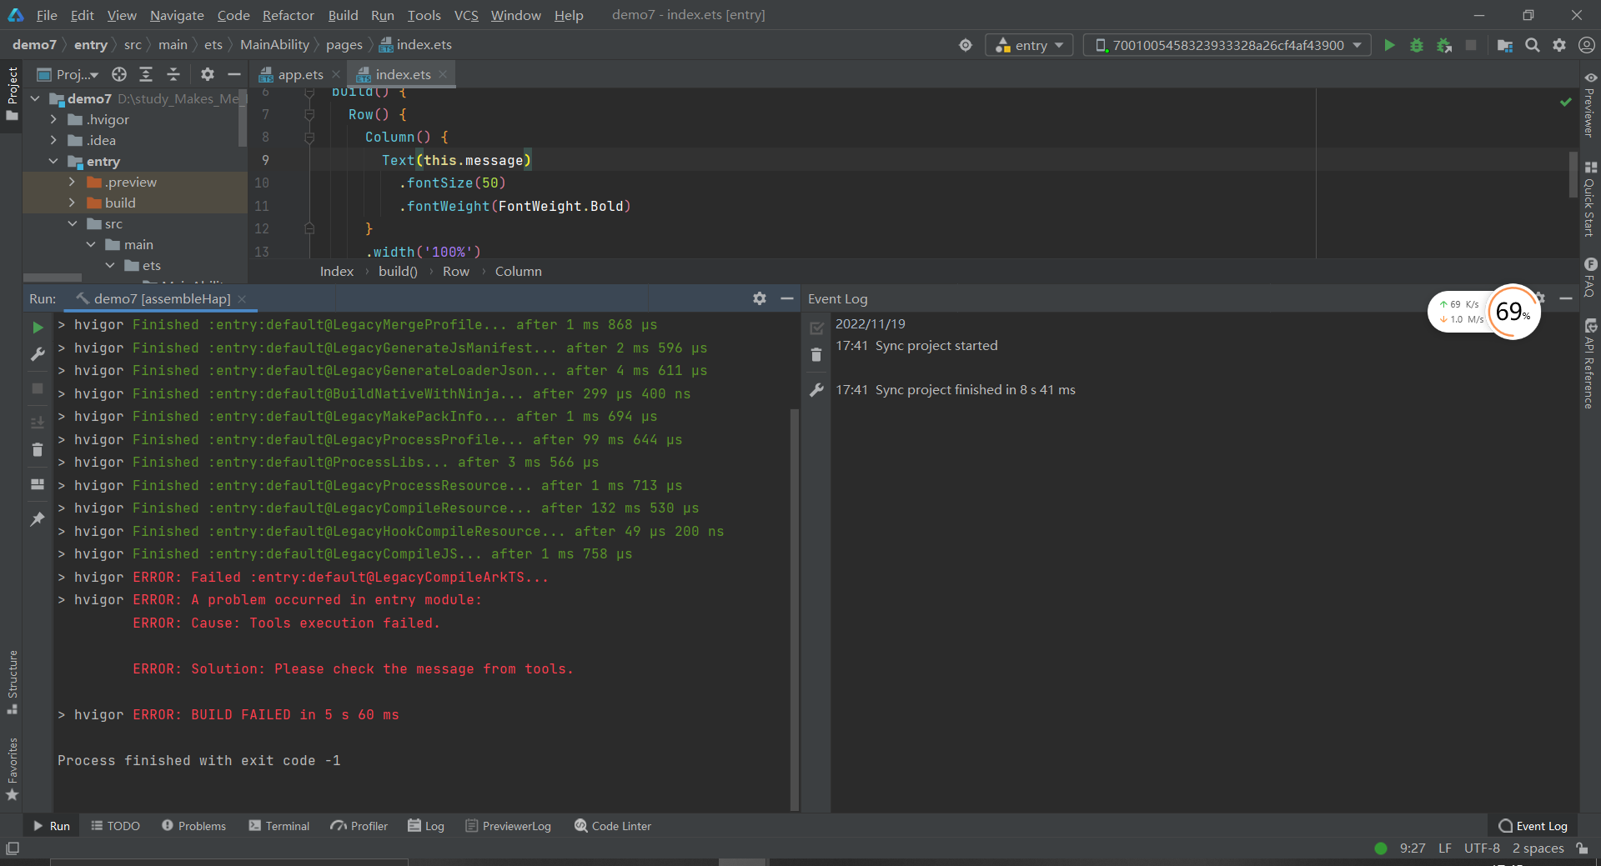
Task: Click the Run output vertical scrollbar
Action: click(794, 608)
